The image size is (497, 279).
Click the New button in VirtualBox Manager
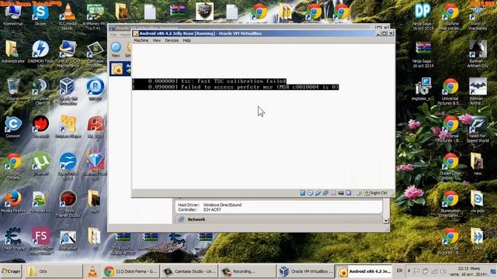click(x=116, y=50)
